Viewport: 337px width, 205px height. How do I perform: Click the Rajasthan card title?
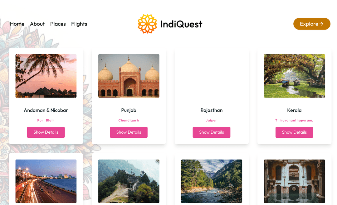[x=212, y=110]
